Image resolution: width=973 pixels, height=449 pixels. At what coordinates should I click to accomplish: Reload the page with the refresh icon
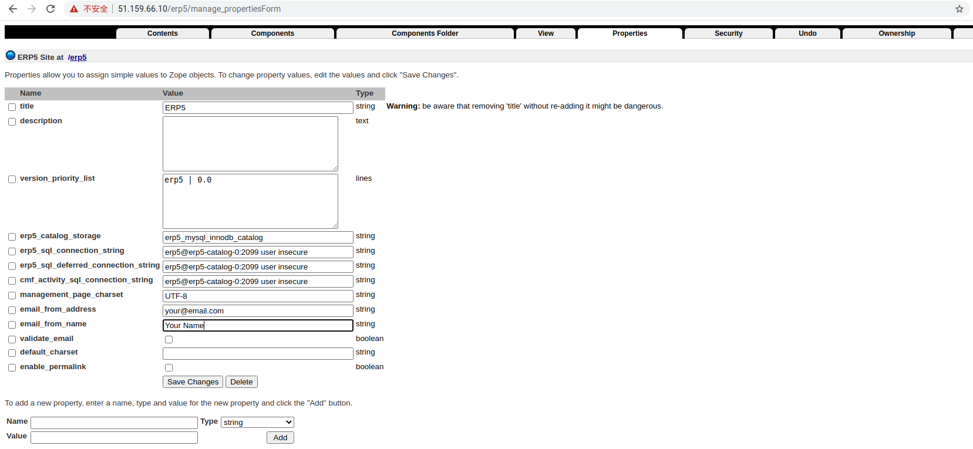(x=50, y=9)
